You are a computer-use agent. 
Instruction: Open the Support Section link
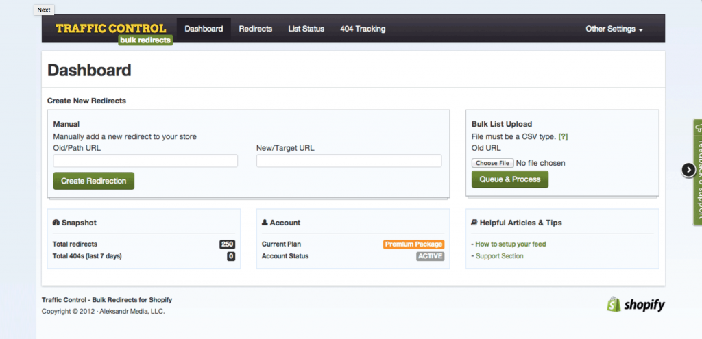point(500,256)
